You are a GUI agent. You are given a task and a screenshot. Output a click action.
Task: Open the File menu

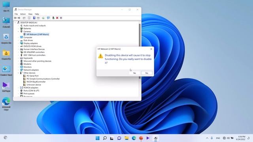click(16, 14)
